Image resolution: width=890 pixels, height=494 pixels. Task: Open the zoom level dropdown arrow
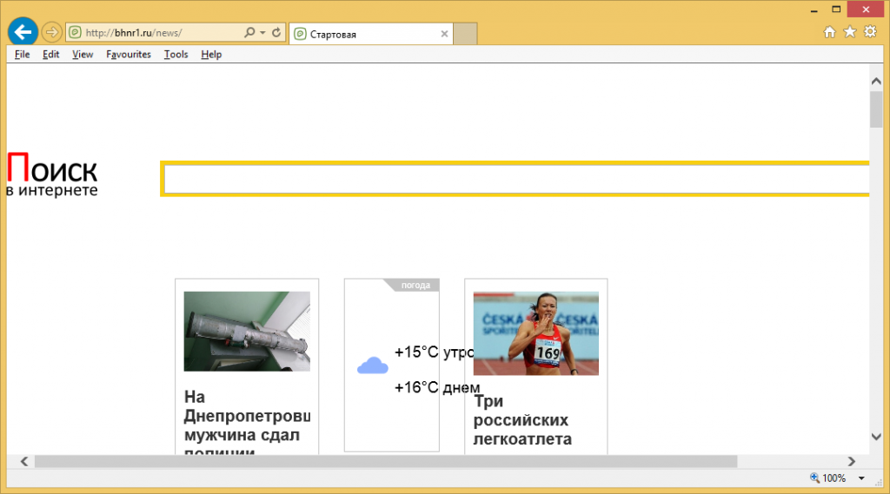coord(861,478)
